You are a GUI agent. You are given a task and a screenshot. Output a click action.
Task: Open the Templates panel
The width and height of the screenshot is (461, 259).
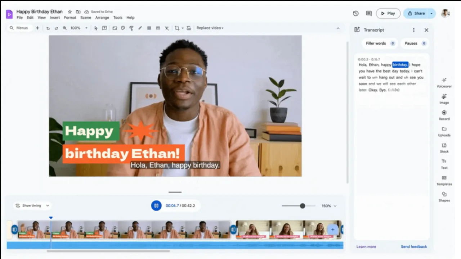click(444, 178)
